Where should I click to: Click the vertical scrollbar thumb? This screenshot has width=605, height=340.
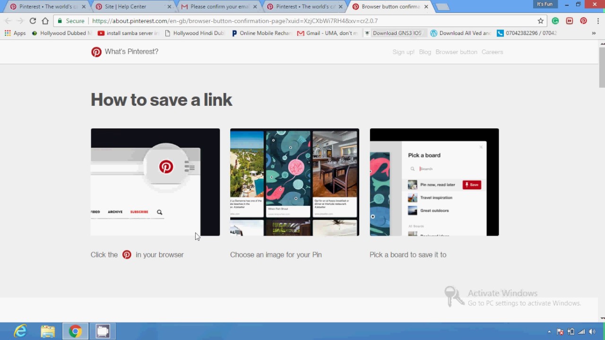click(602, 67)
